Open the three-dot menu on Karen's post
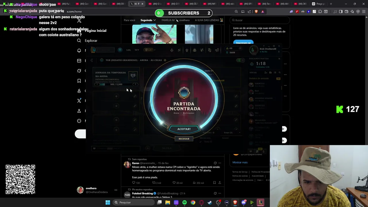The image size is (368, 207). pyautogui.click(x=220, y=163)
